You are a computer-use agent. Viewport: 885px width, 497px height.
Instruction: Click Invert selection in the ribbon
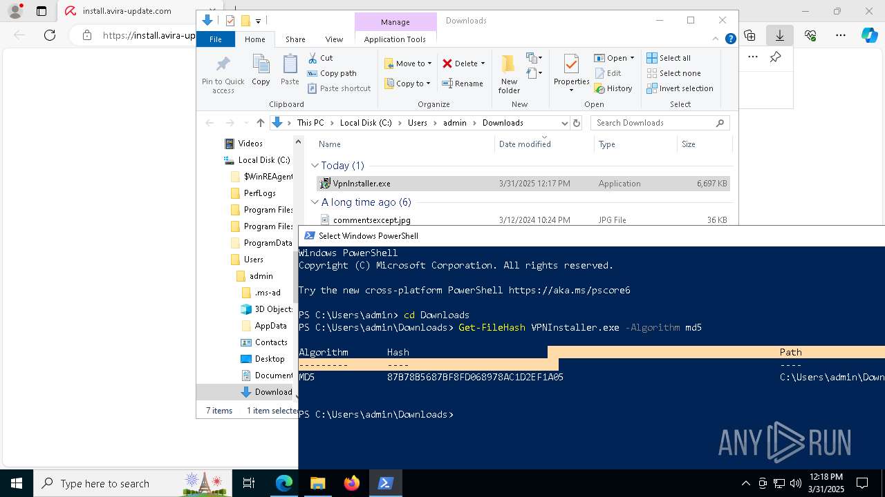click(x=680, y=88)
